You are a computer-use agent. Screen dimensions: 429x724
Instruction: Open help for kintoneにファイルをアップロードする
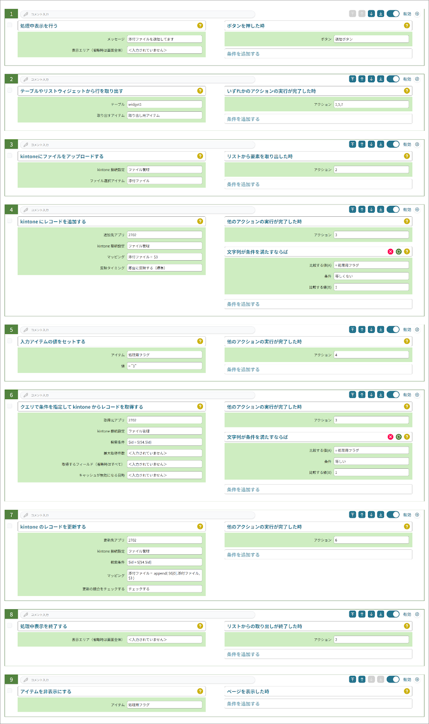click(200, 156)
